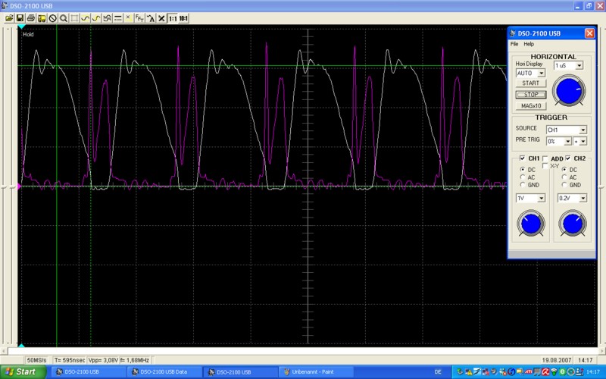
Task: Switch to first DSO-2100 USB taskbar window
Action: [x=87, y=372]
